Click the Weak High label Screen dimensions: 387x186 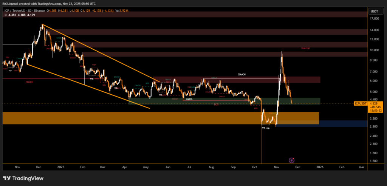(305, 48)
